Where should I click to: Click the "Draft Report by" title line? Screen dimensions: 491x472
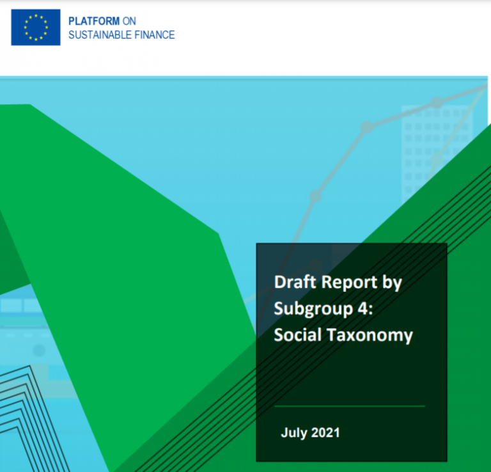click(338, 283)
